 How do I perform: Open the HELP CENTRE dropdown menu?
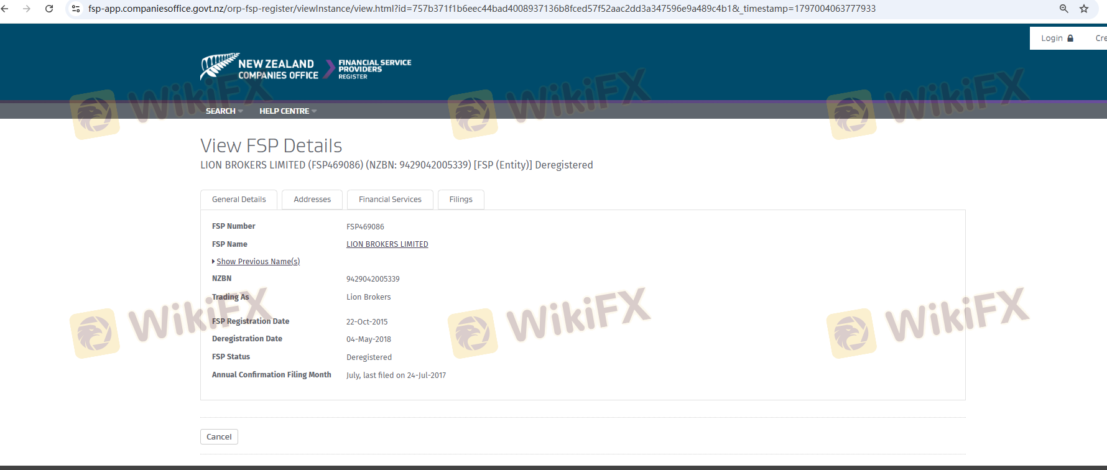tap(287, 111)
